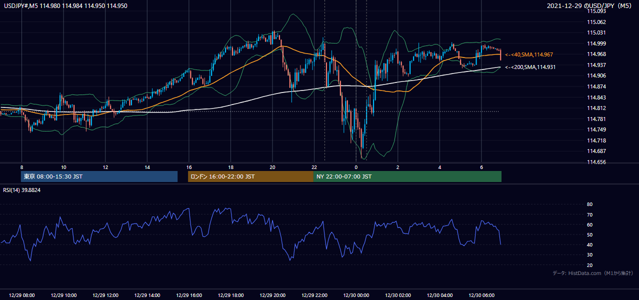The width and height of the screenshot is (639, 300).
Task: Select the NY 22:00-07:00 JST session bar
Action: click(x=407, y=176)
